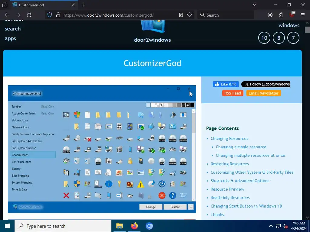Jump to Changing Resources section
The width and height of the screenshot is (310, 232).
(229, 138)
